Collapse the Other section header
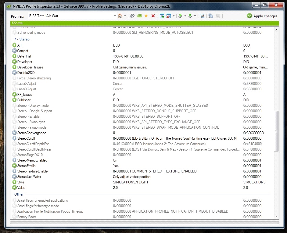The width and height of the screenshot is (287, 233). [19, 194]
